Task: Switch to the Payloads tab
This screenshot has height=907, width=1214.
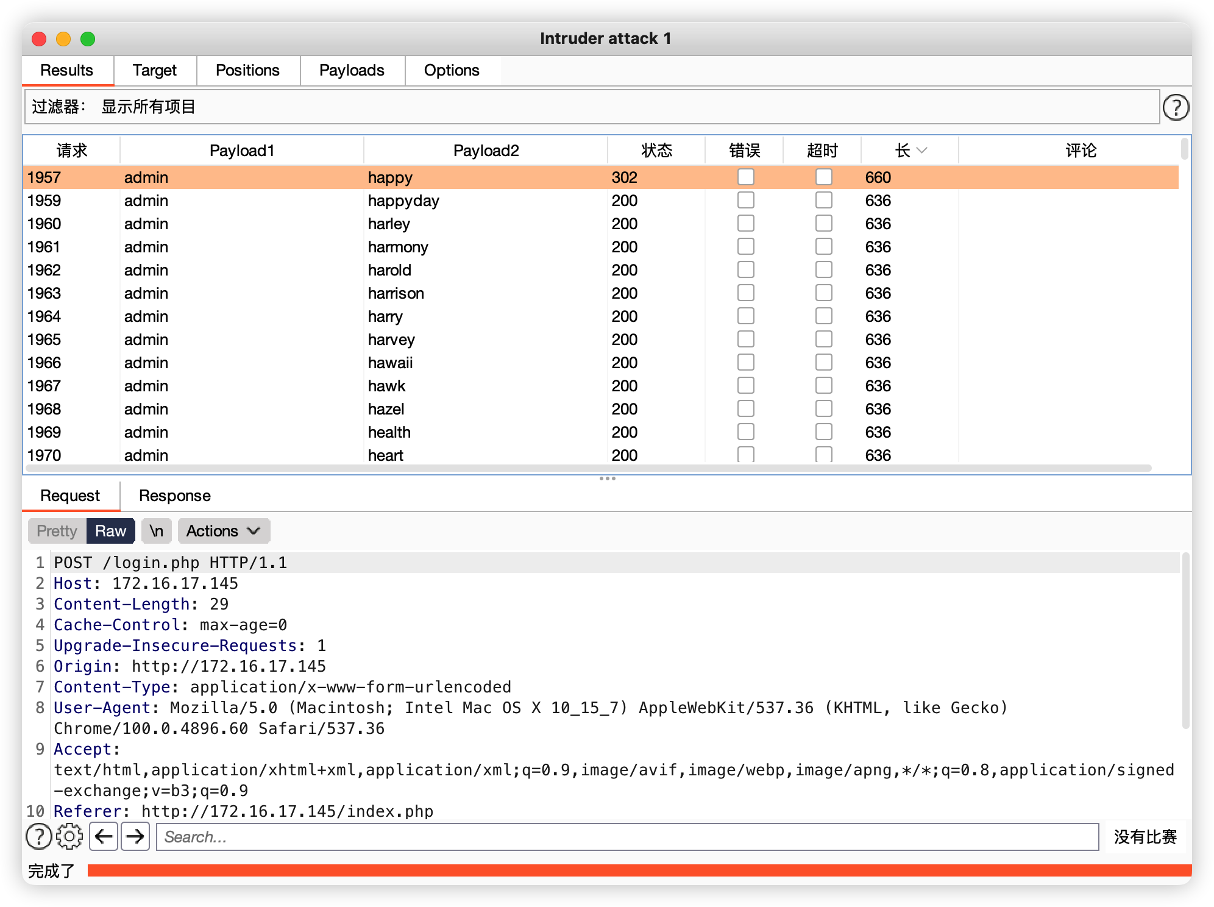Action: tap(352, 71)
